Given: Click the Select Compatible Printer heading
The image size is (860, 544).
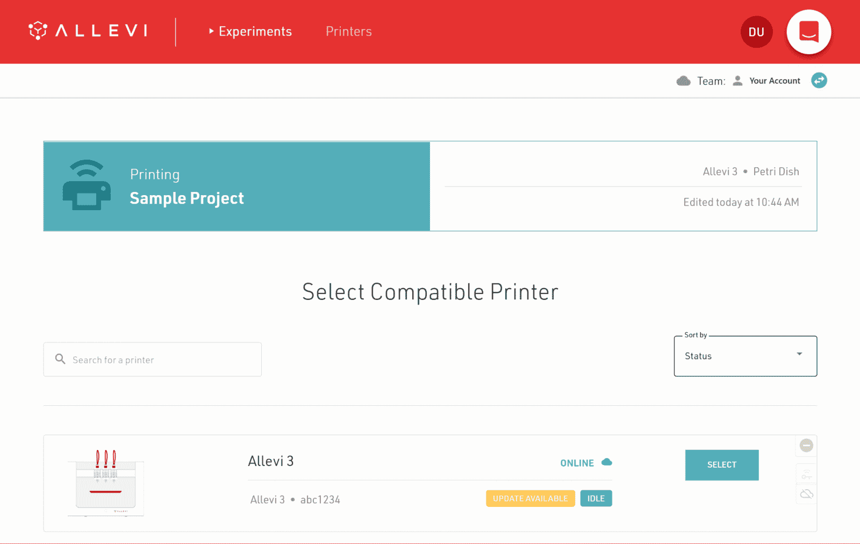Looking at the screenshot, I should 430,292.
